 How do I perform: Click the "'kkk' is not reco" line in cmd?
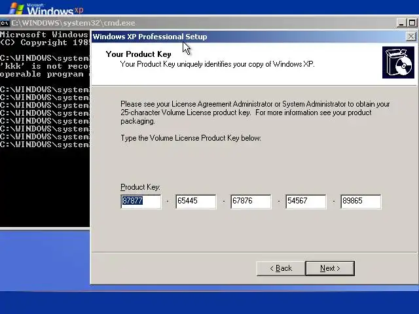click(x=45, y=66)
